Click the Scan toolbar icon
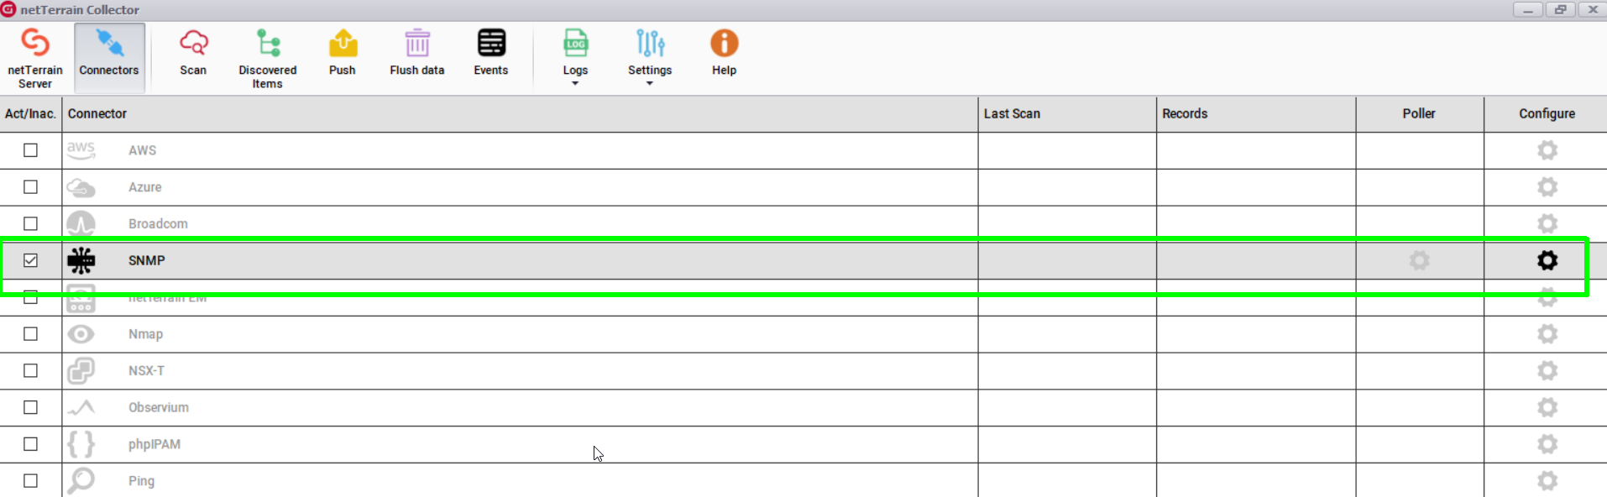The height and width of the screenshot is (497, 1607). (x=193, y=44)
